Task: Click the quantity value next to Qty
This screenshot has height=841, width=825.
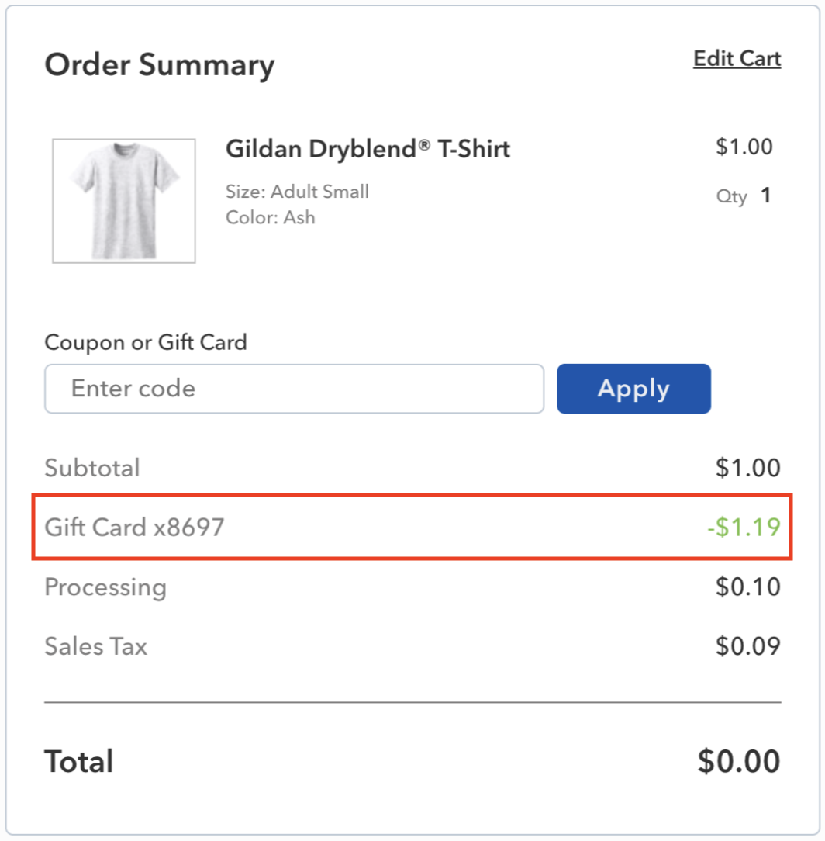Action: (766, 196)
